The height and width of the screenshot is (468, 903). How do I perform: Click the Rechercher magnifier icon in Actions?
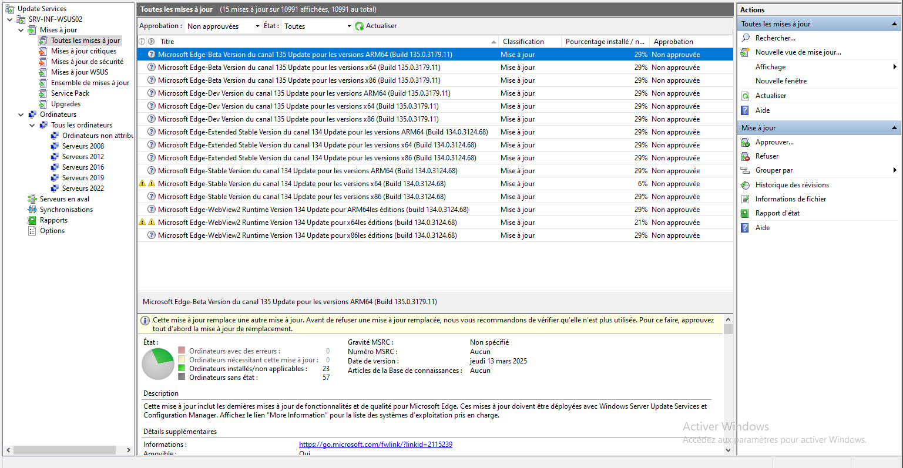click(746, 38)
